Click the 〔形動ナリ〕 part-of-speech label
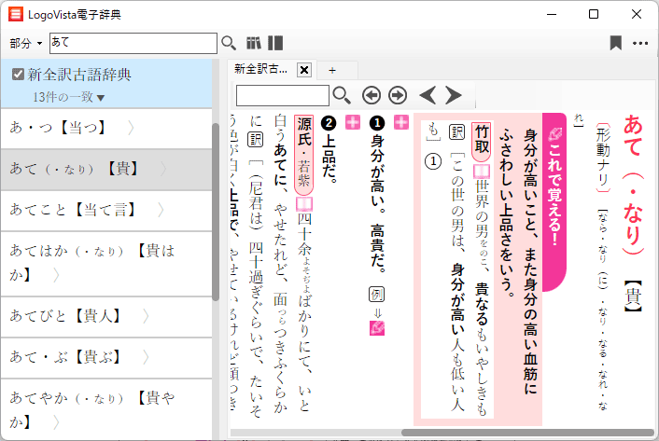 [x=603, y=158]
